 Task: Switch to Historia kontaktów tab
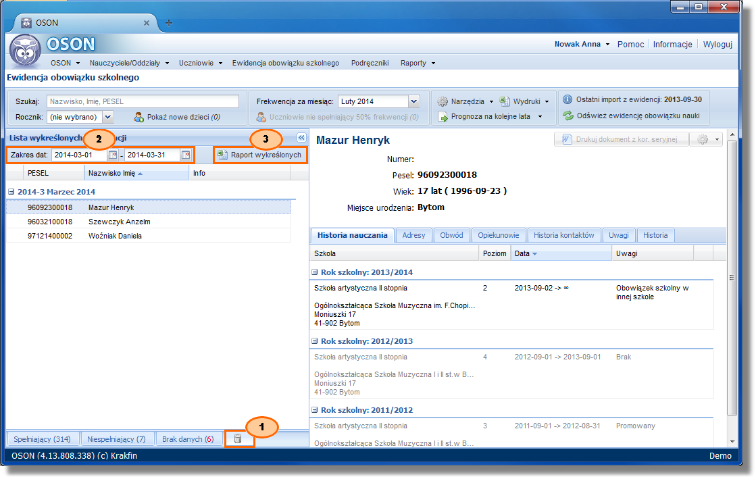coord(563,235)
